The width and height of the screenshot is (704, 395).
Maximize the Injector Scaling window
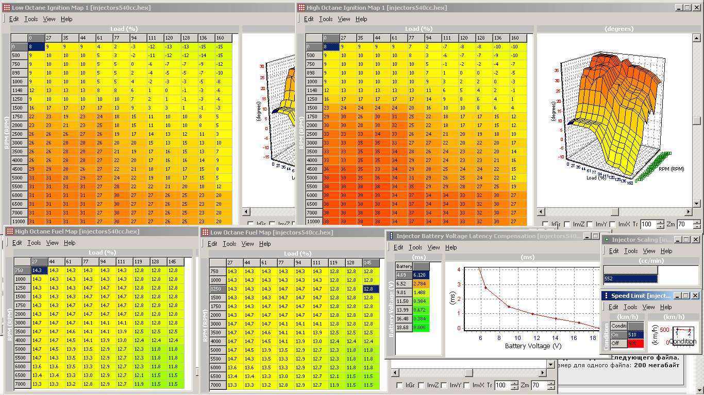(x=685, y=240)
